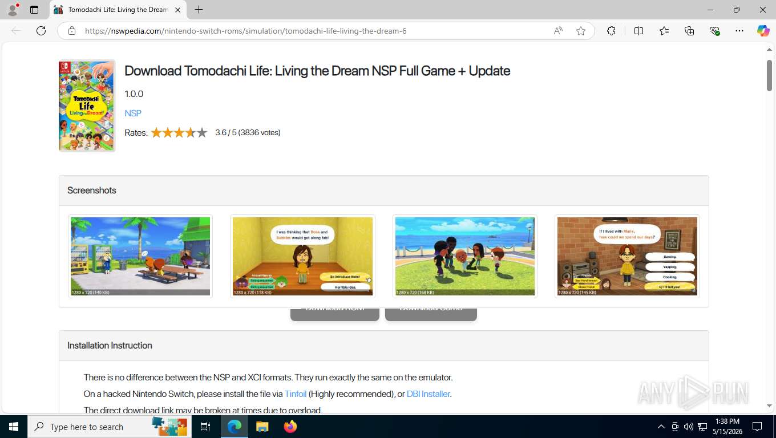Screen dimensions: 776x438
Task: Open the Windows Start menu
Action: [x=14, y=427]
